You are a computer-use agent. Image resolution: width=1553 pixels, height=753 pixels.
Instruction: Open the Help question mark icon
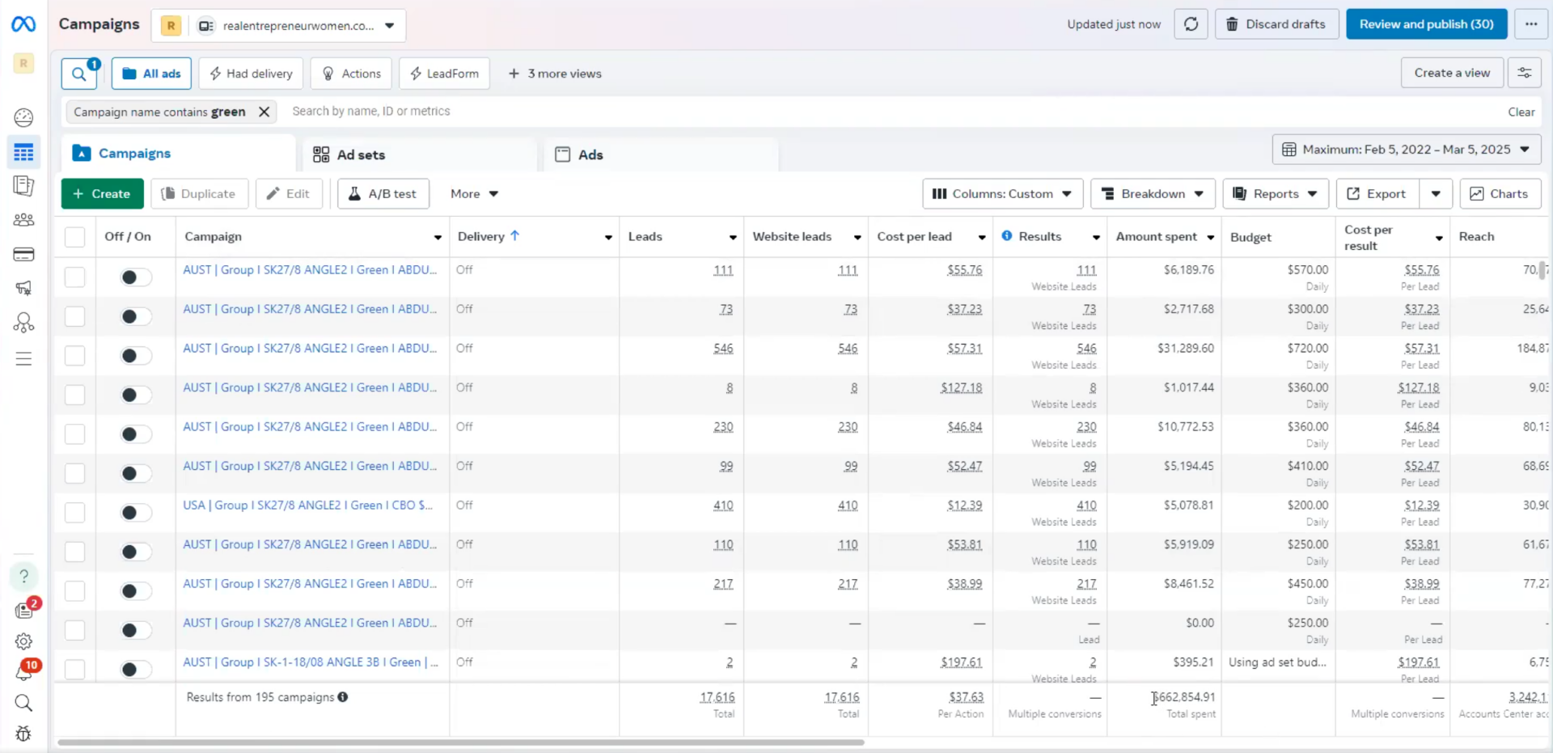pos(23,576)
